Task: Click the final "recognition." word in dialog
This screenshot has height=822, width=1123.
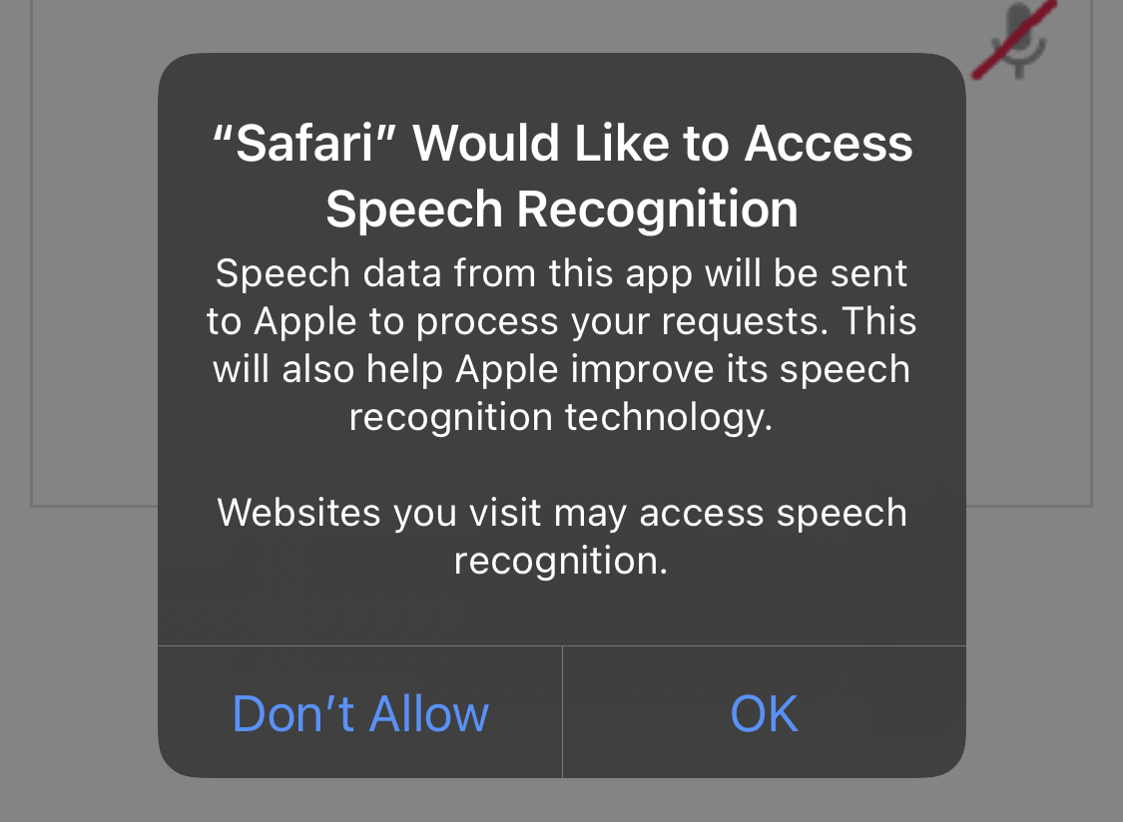Action: 561,561
